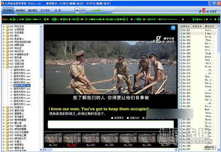Switch to the 测试模式 tab

point(33,10)
